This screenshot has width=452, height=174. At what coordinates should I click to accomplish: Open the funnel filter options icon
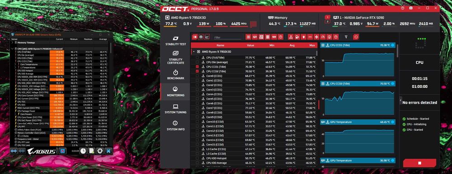(346, 37)
